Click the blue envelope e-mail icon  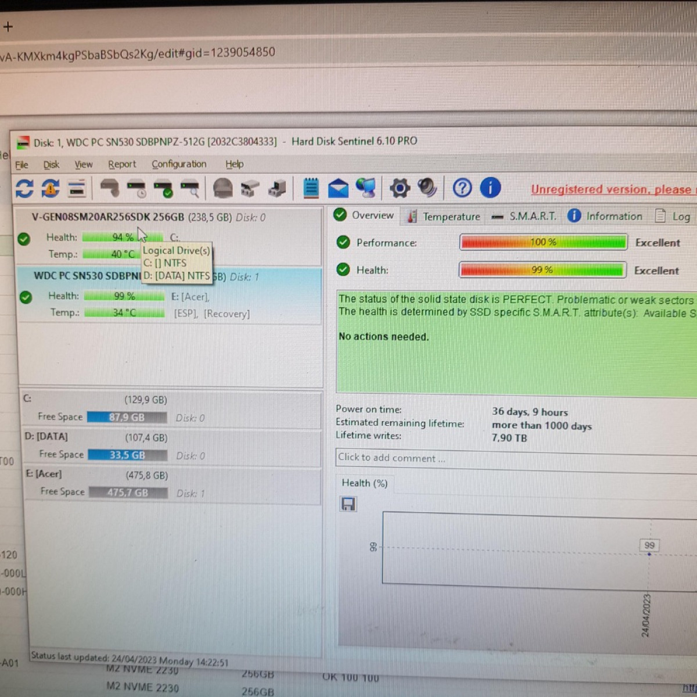338,188
